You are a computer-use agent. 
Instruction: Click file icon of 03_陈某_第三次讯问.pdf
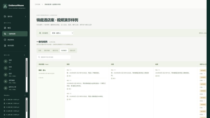coord(5,107)
